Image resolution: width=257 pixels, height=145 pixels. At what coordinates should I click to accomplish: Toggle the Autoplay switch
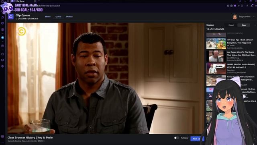click(x=176, y=138)
